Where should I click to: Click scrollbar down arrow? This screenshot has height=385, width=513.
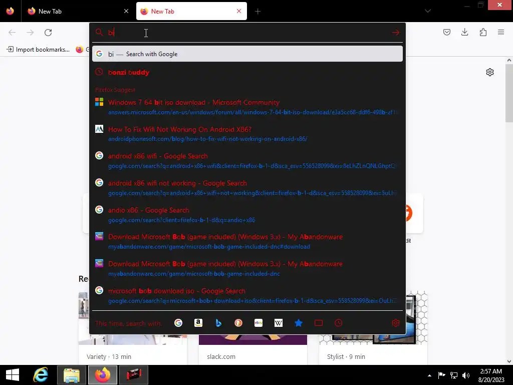click(x=509, y=361)
